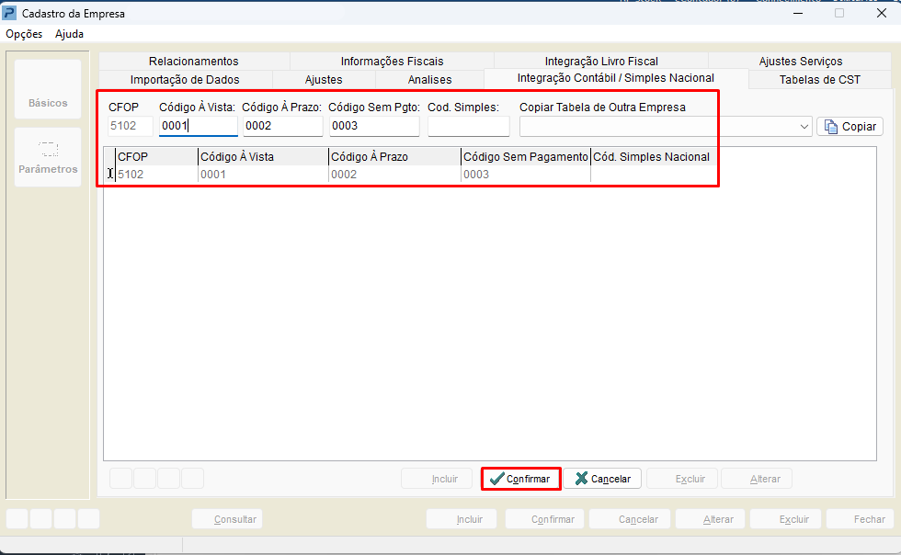The width and height of the screenshot is (901, 555).
Task: Switch to the Informações Fiscais tab
Action: 392,62
